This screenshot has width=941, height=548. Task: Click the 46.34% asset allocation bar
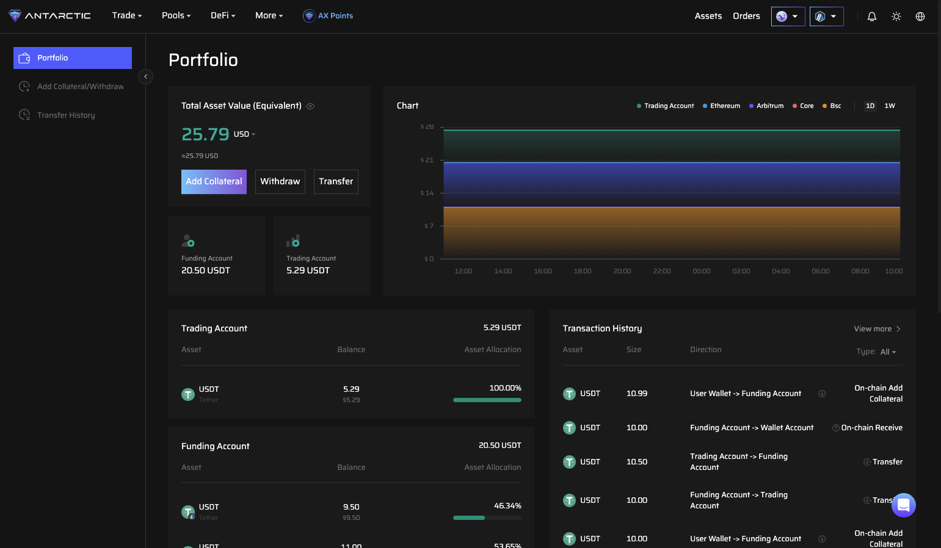[x=487, y=518]
